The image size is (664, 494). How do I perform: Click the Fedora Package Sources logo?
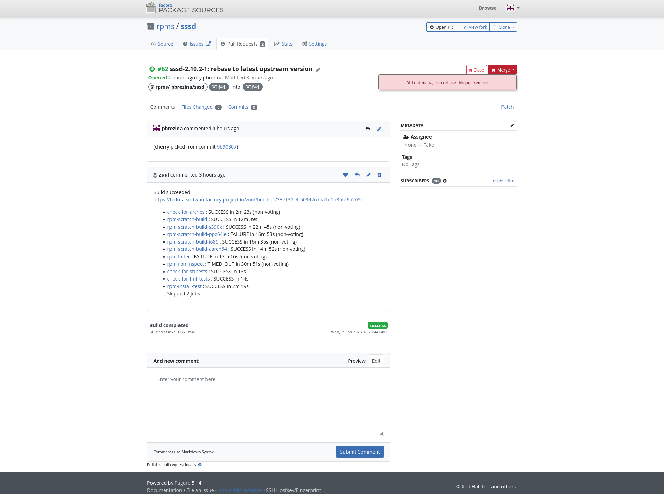tap(185, 8)
